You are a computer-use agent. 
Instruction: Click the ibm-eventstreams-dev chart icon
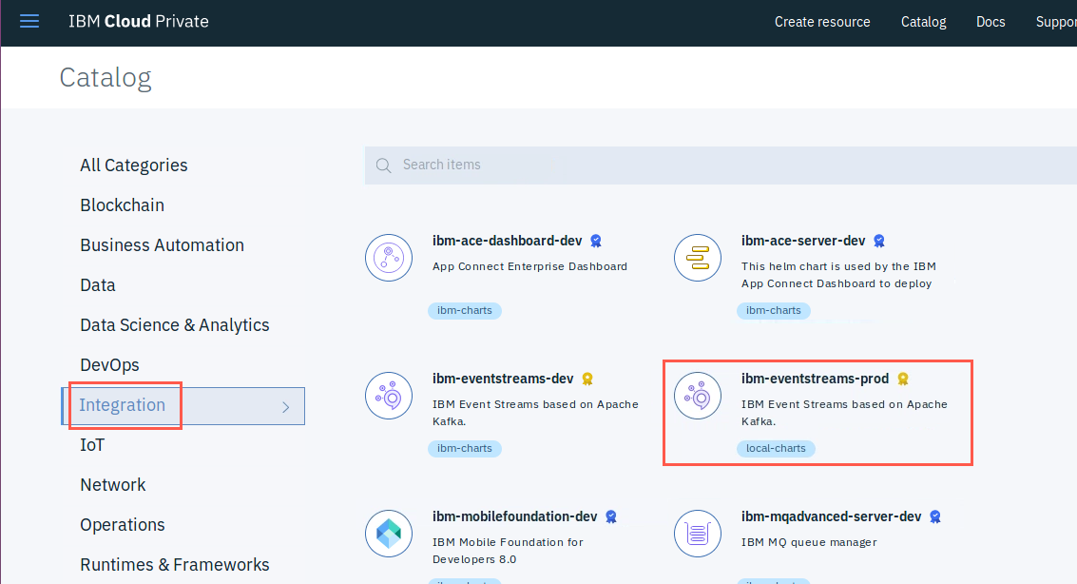point(389,396)
